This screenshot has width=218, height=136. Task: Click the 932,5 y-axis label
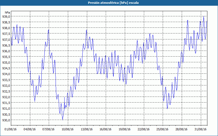click(6, 91)
